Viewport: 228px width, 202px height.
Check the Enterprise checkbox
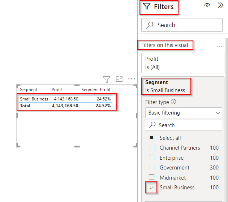(x=151, y=158)
